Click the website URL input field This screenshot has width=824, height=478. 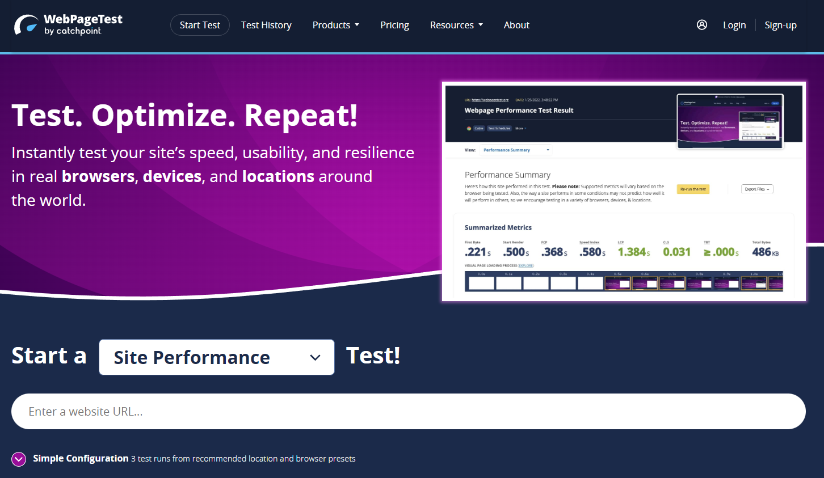(409, 412)
